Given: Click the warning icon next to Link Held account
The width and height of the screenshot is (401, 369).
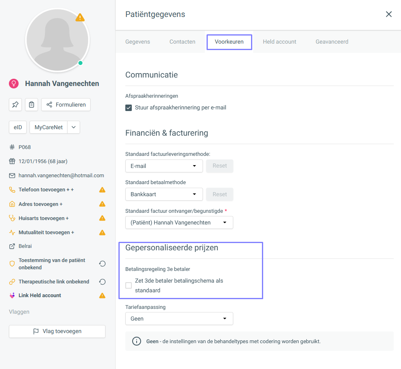Looking at the screenshot, I should pyautogui.click(x=102, y=296).
